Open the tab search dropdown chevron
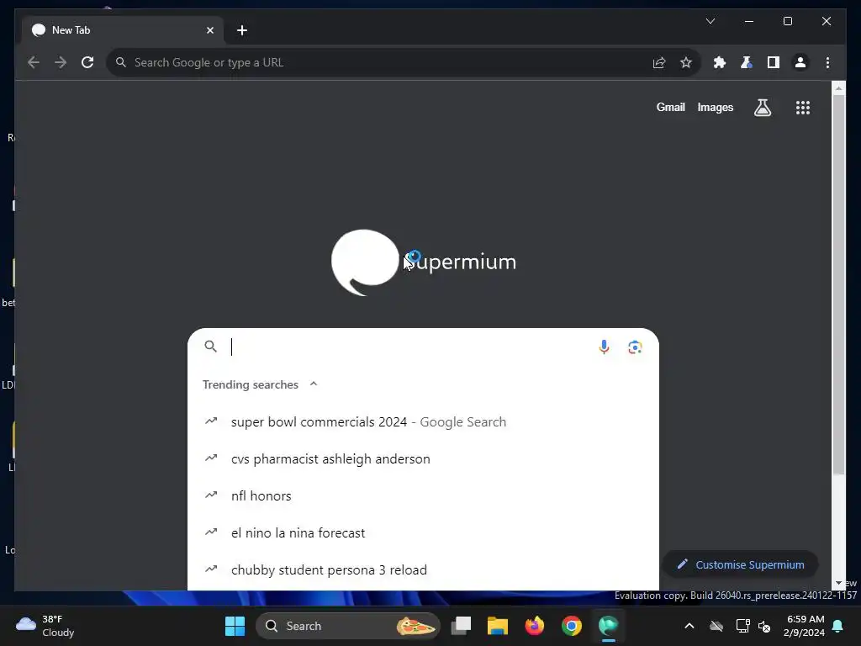Screen dimensions: 861x646 tap(710, 21)
